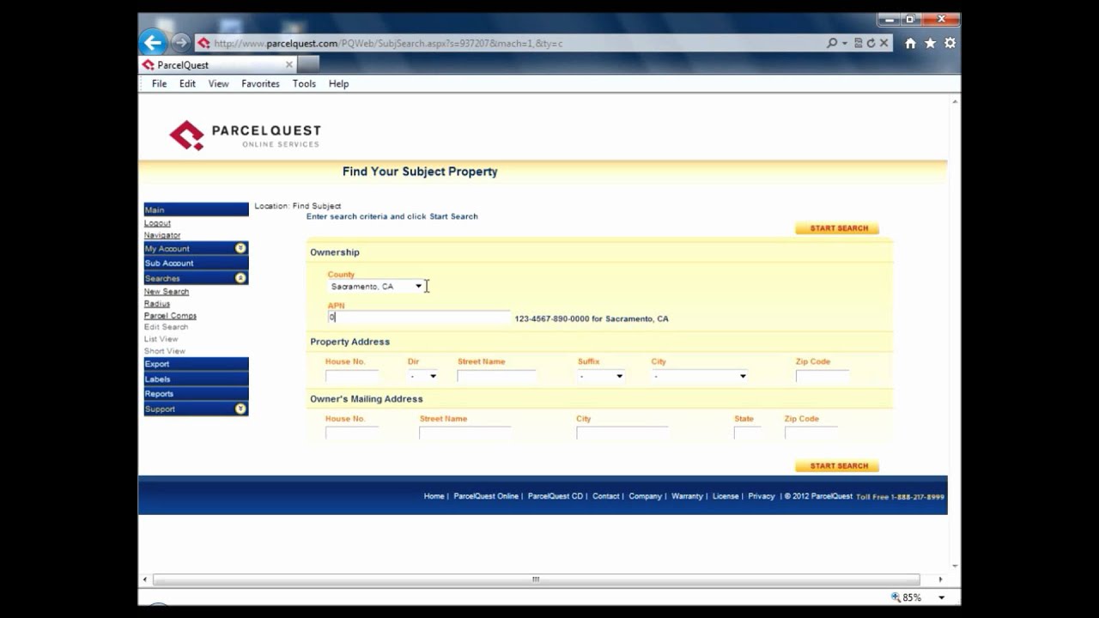Viewport: 1099px width, 618px height.
Task: Click the ParcelQuest logo
Action: 245,135
